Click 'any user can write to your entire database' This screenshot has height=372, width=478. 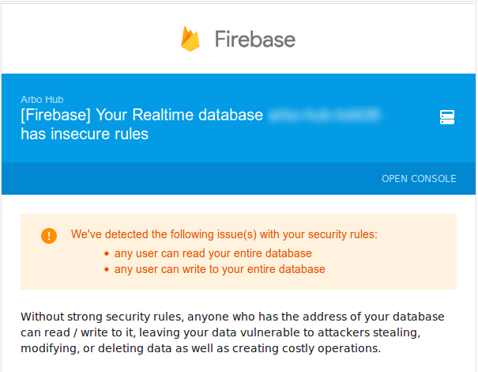[x=220, y=269]
